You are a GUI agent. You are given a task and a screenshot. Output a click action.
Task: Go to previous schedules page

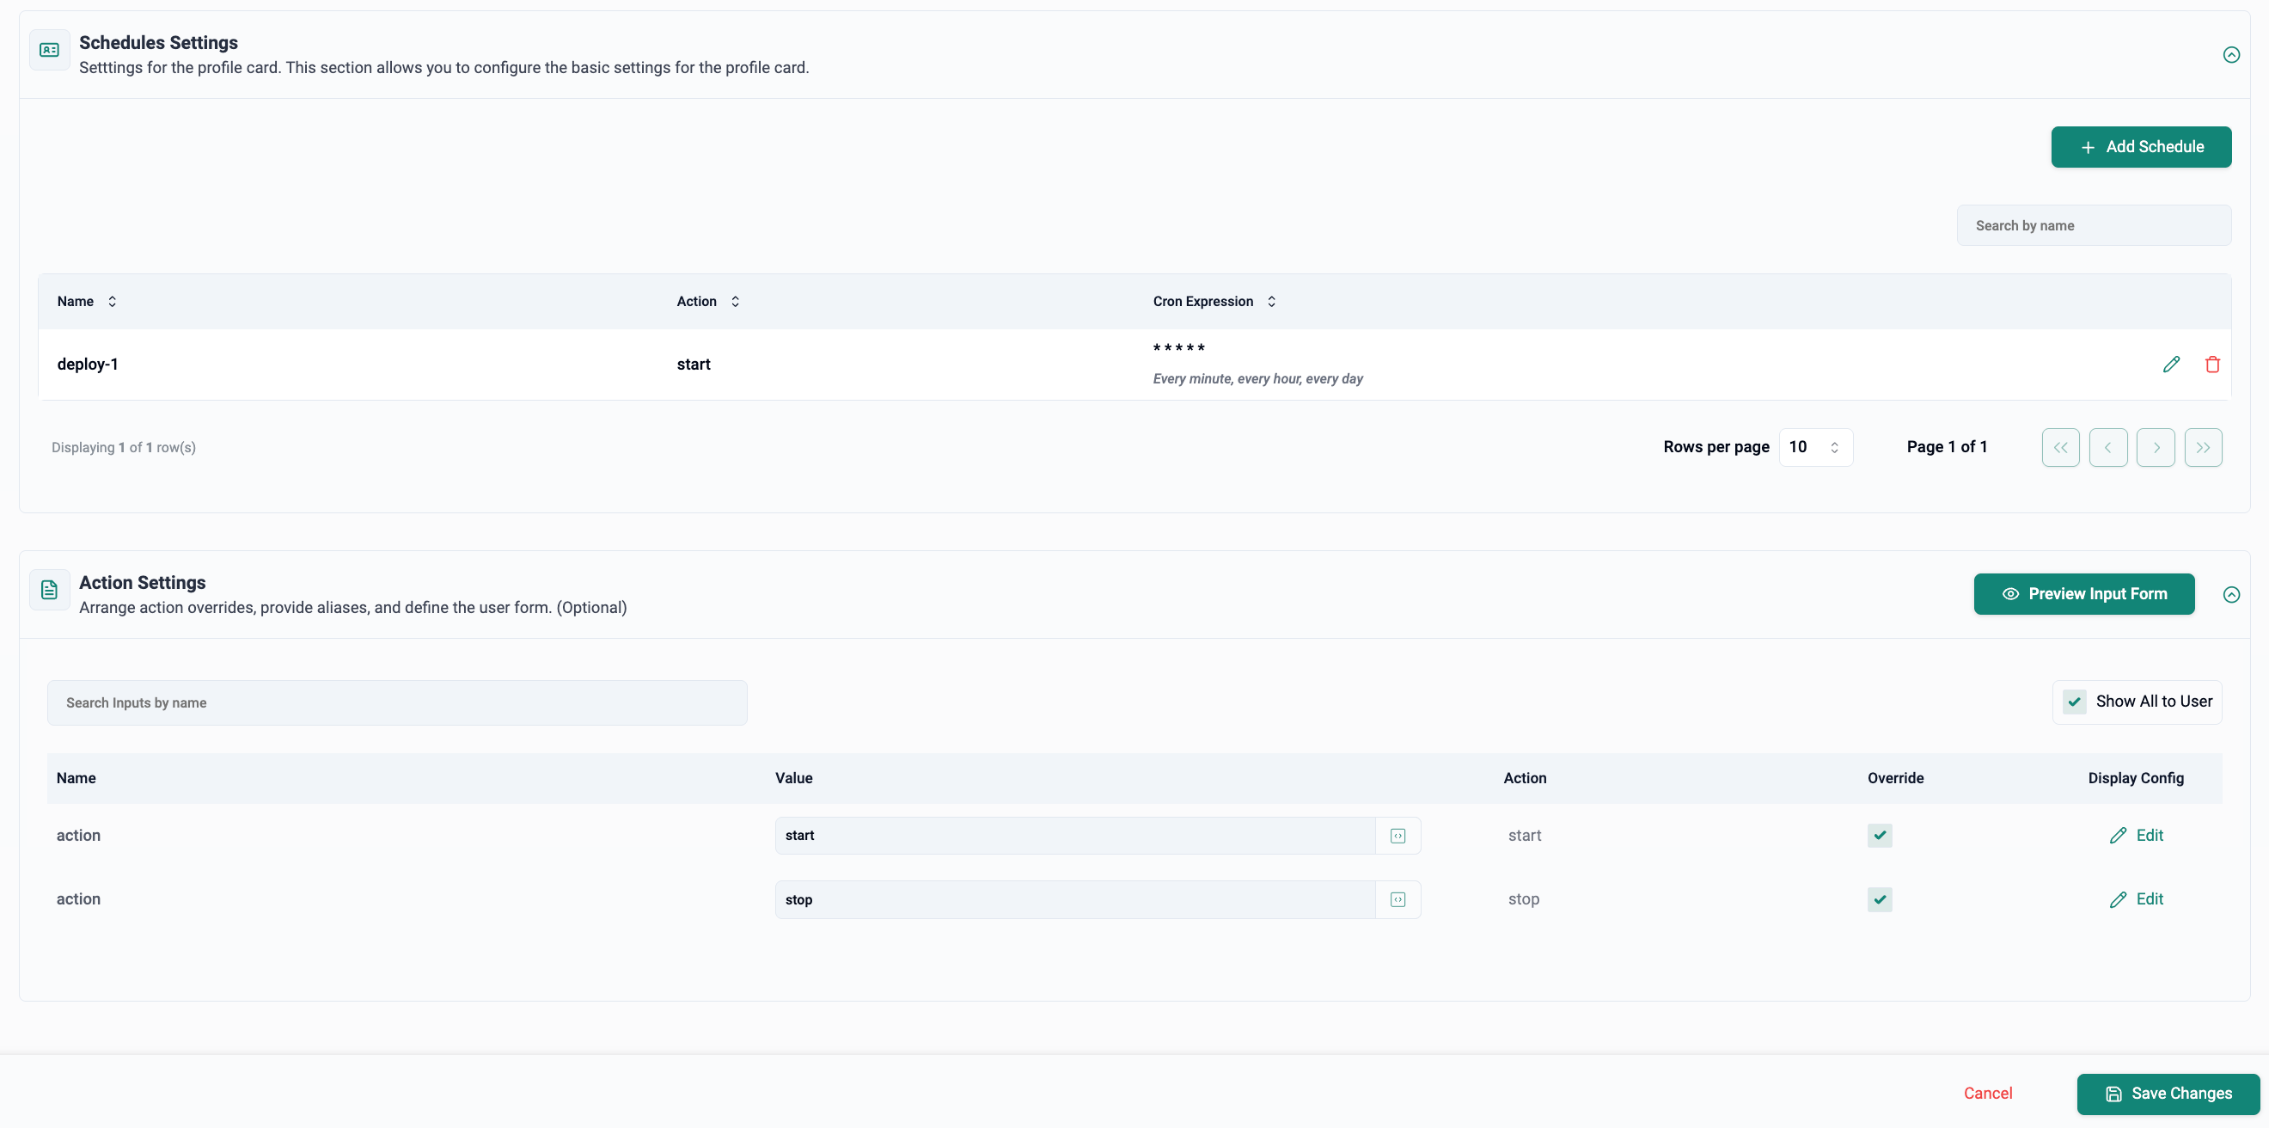[2107, 448]
